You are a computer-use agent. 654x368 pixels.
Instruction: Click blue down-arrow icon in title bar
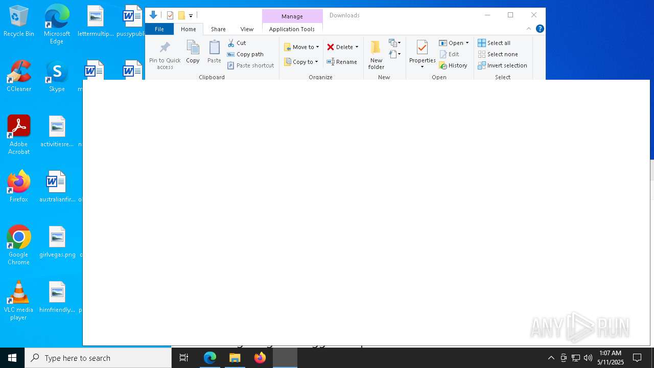(x=153, y=15)
